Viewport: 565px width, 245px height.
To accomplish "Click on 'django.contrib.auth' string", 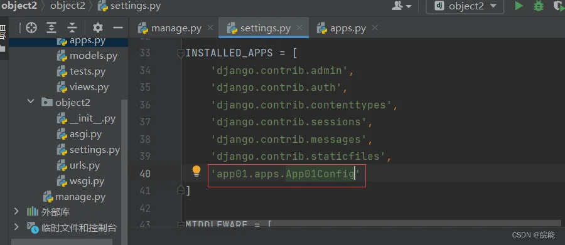I will click(276, 88).
